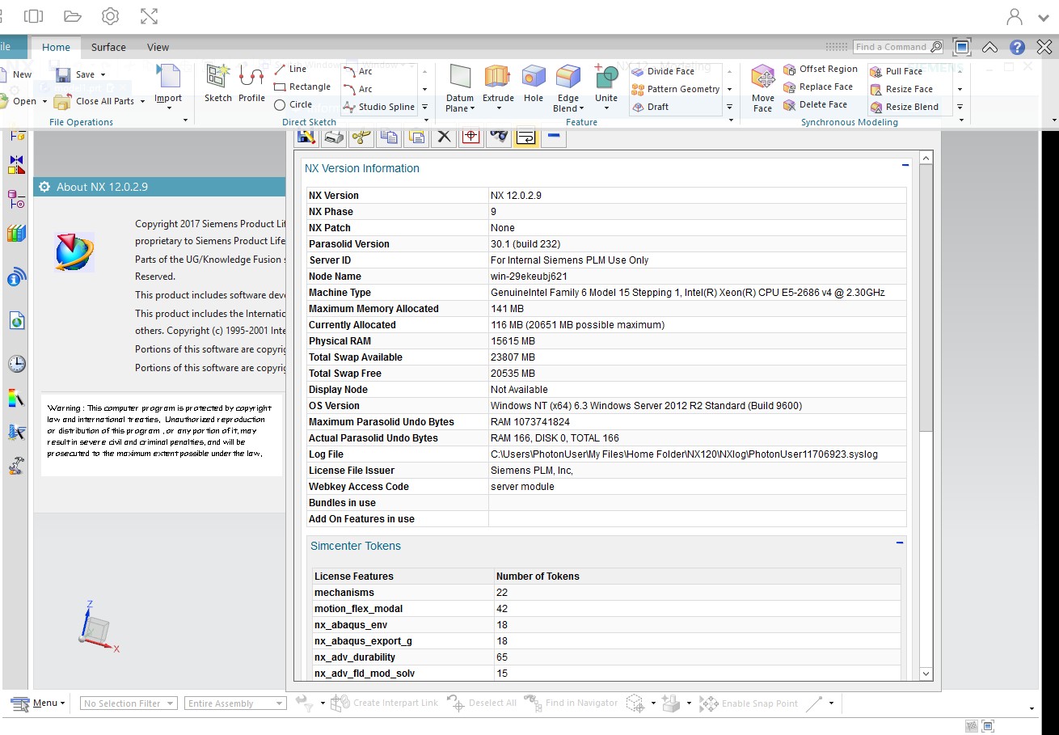This screenshot has height=735, width=1059.
Task: Open the Web Browser sidebar icon
Action: 16,321
